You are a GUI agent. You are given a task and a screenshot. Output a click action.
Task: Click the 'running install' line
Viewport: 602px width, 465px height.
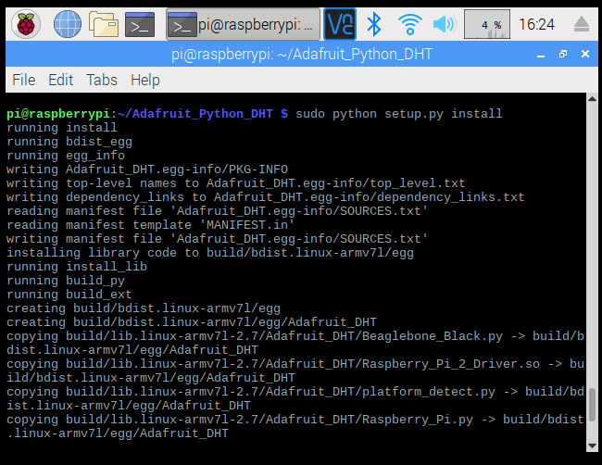coord(62,128)
